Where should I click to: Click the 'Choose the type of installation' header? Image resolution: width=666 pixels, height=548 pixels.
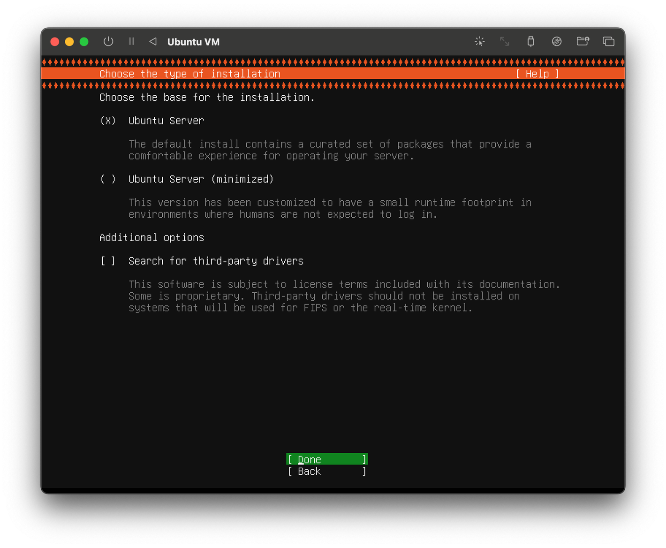click(x=190, y=74)
